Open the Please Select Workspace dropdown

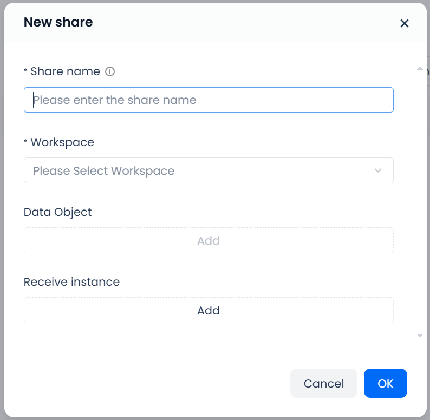[200, 171]
